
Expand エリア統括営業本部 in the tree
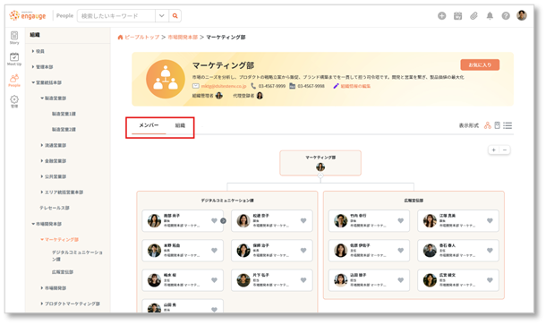42,192
